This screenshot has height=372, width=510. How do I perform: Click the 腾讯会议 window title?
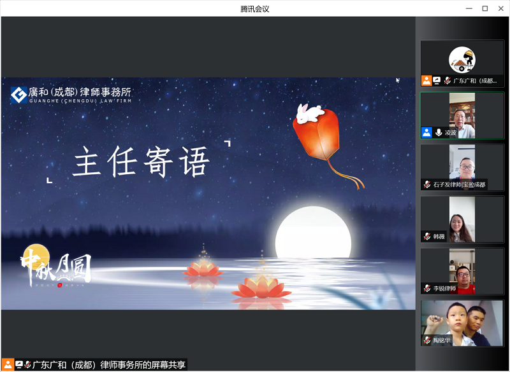pyautogui.click(x=254, y=9)
